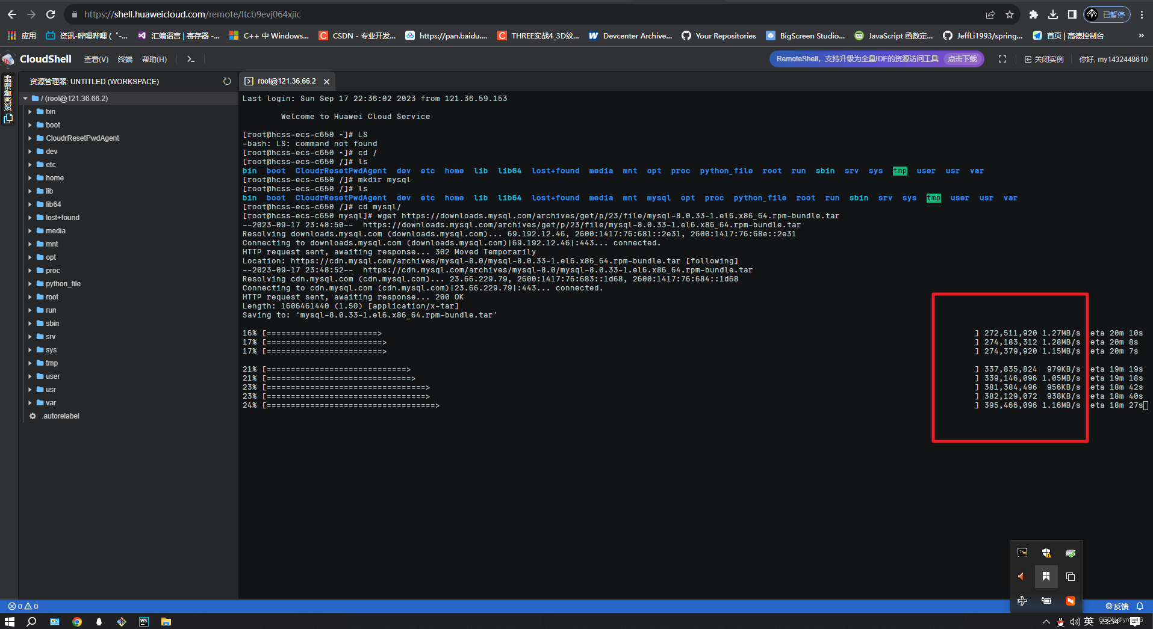This screenshot has height=629, width=1153.
Task: Expand the python_file folder
Action: pos(30,284)
